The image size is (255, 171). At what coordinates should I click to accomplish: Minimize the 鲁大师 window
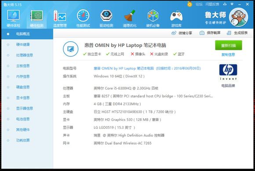click(239, 4)
